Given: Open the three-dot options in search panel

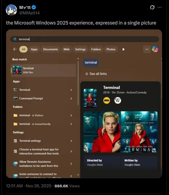Looking at the screenshot, I should [x=146, y=49].
